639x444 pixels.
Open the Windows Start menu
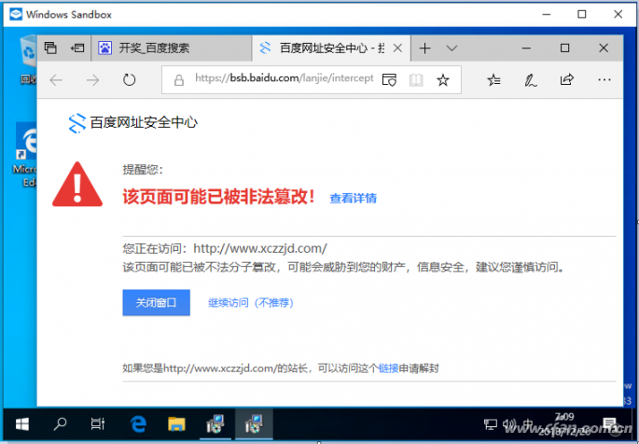pyautogui.click(x=22, y=424)
